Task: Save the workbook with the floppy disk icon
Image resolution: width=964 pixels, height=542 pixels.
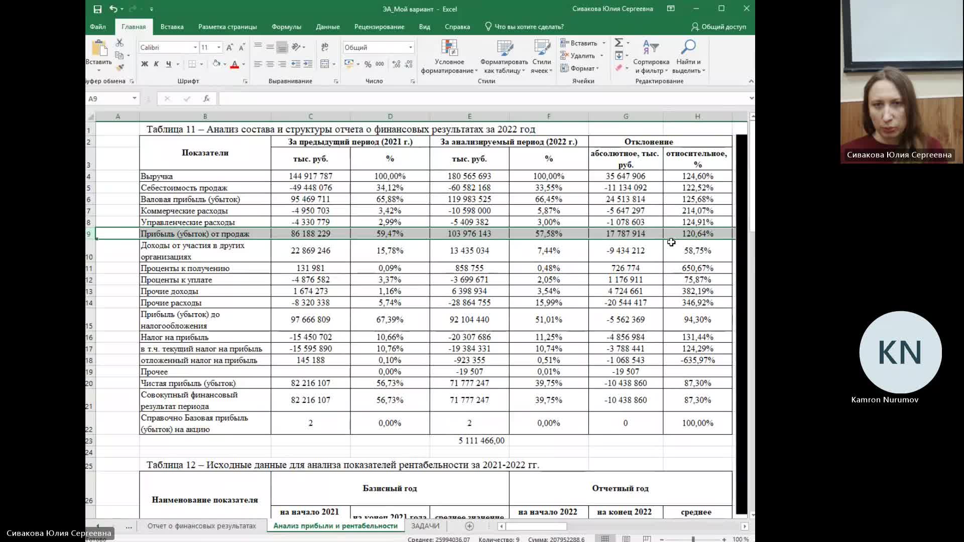Action: [x=97, y=9]
